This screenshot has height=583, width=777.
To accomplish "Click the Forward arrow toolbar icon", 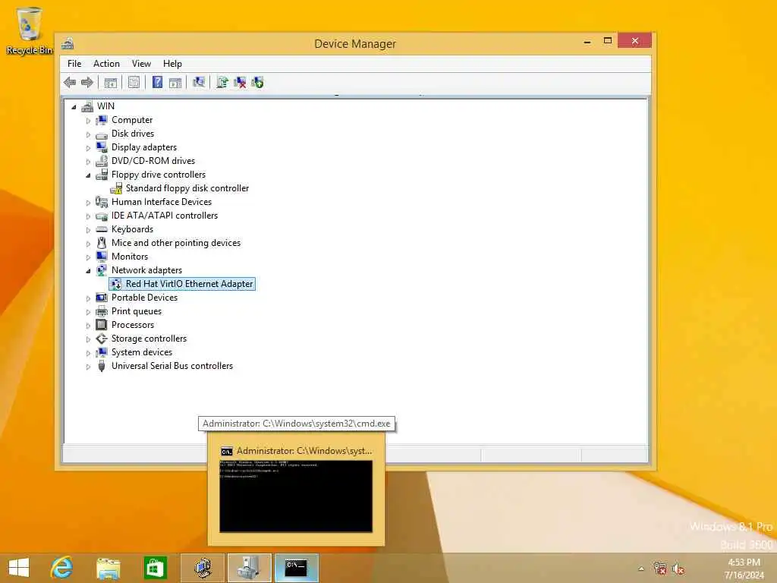I will click(x=87, y=82).
